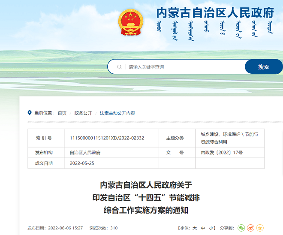Viewport: 283px width, 235px height.
Task: Set font size to 小
Action: 212,228
